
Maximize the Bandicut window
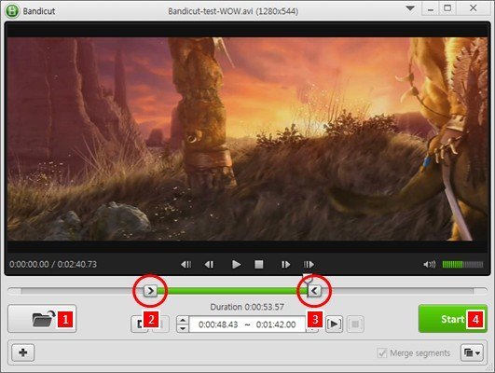(447, 7)
